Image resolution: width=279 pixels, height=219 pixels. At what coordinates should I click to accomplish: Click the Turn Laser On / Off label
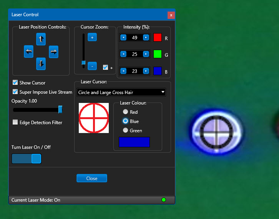click(31, 147)
